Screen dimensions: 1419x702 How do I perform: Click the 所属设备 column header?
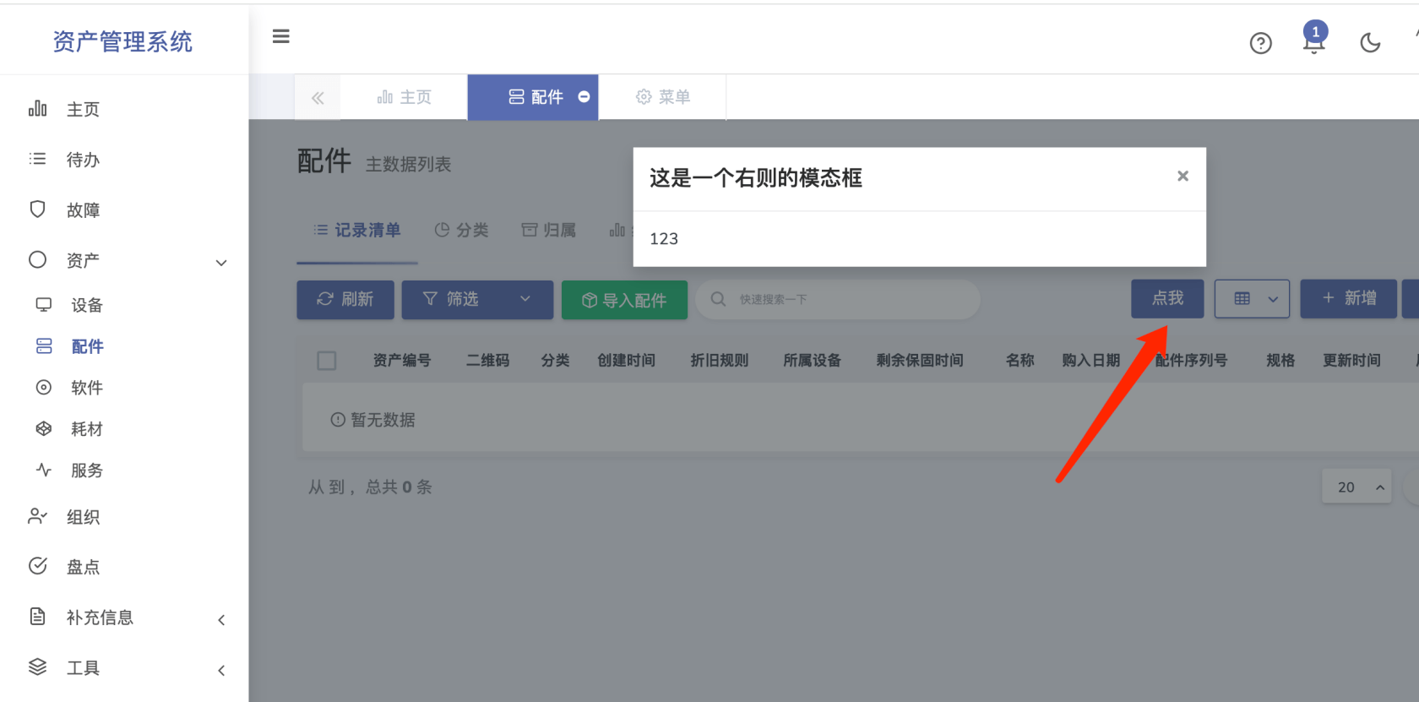point(813,361)
